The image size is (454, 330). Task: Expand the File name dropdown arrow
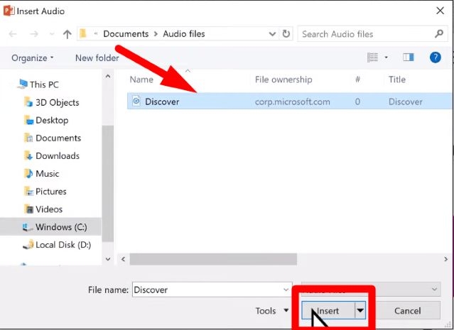286,290
